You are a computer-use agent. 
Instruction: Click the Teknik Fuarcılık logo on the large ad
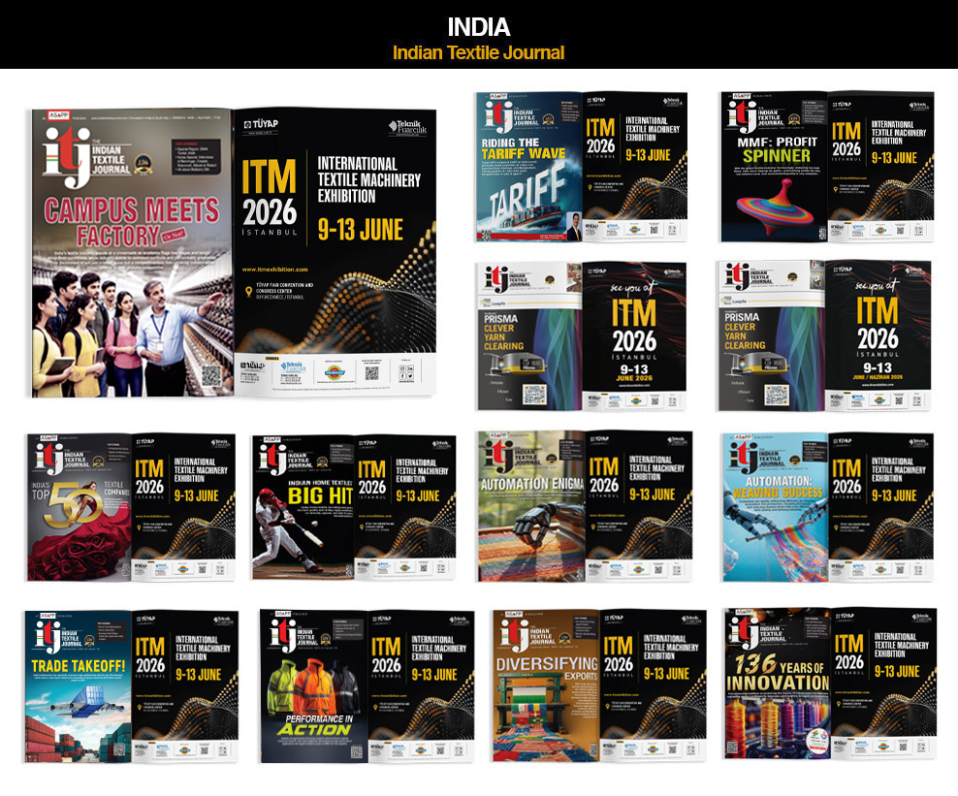(406, 126)
